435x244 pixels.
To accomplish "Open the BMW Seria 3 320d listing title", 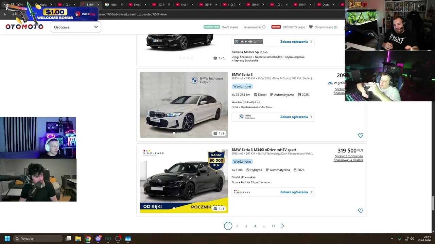I will [x=242, y=75].
